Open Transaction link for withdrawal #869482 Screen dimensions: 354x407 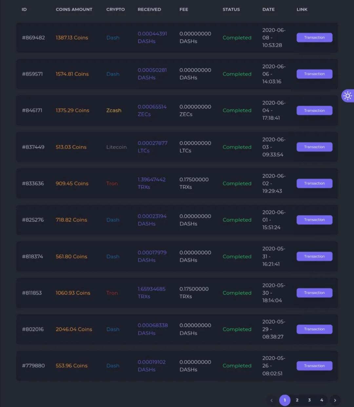tap(314, 38)
